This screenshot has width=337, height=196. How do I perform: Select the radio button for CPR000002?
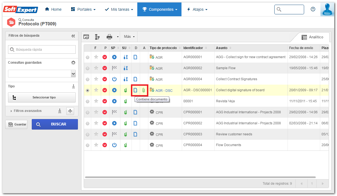click(x=88, y=123)
